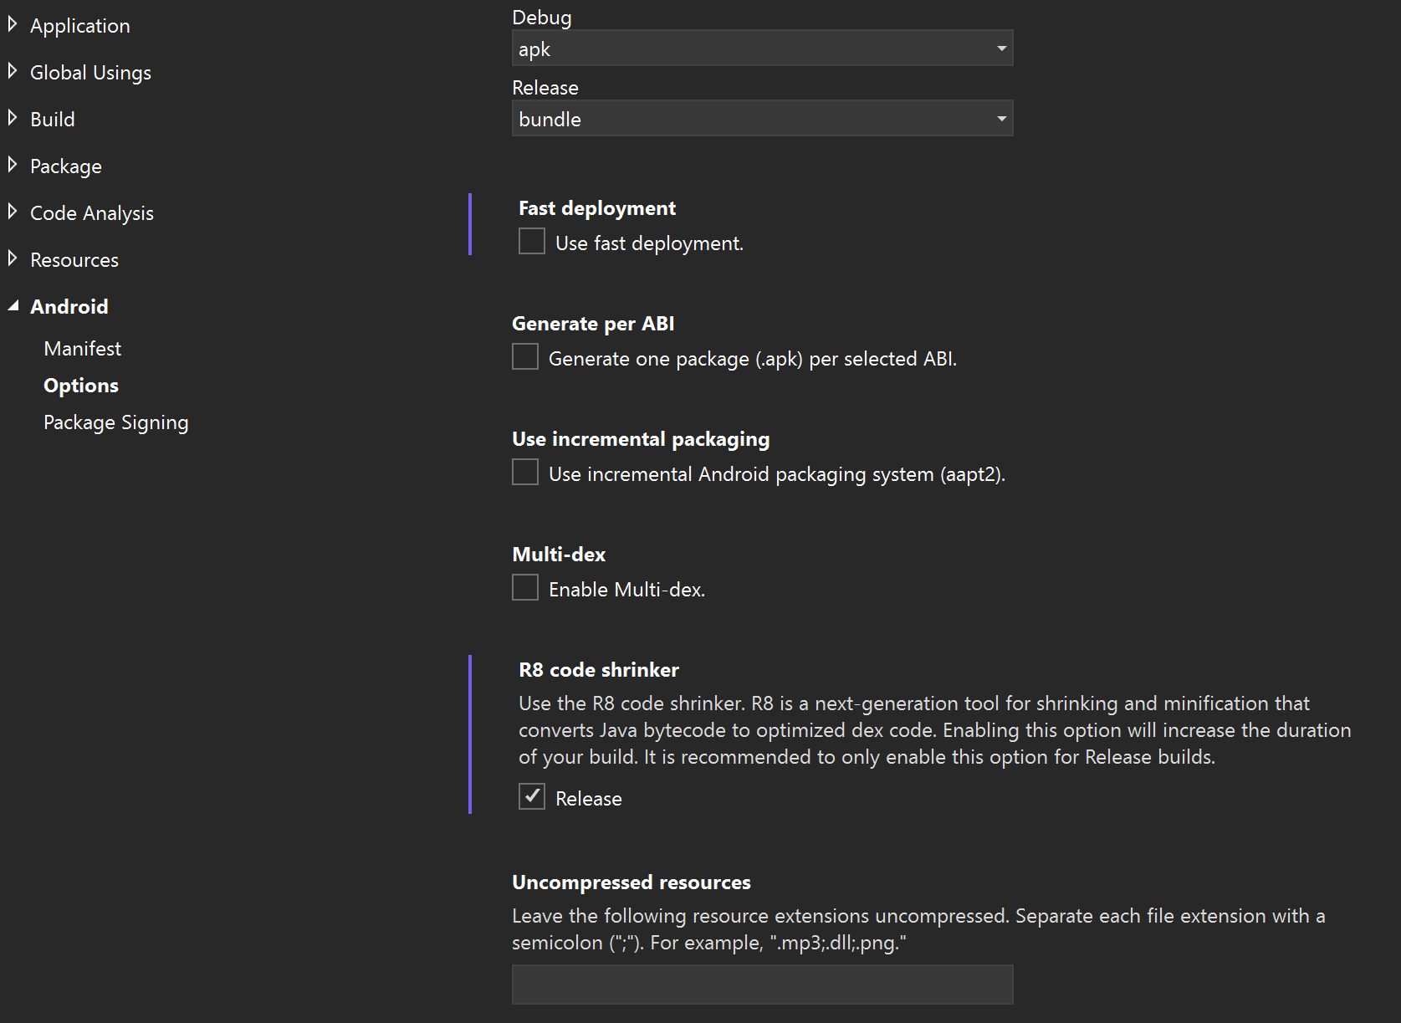Image resolution: width=1401 pixels, height=1023 pixels.
Task: Uncheck R8 code shrinker Release checkbox
Action: [x=532, y=797]
